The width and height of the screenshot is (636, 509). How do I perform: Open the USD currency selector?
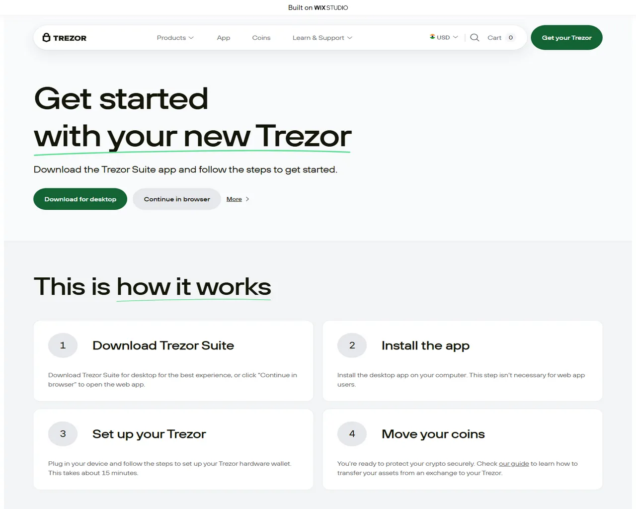click(444, 37)
